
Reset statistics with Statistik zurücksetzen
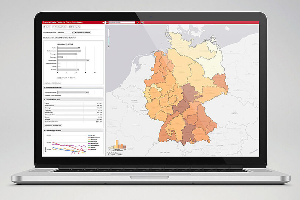(60, 27)
